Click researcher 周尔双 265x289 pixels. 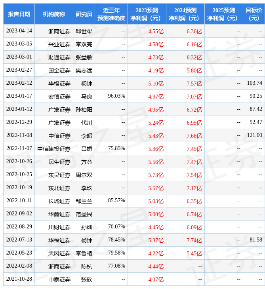click(x=84, y=175)
